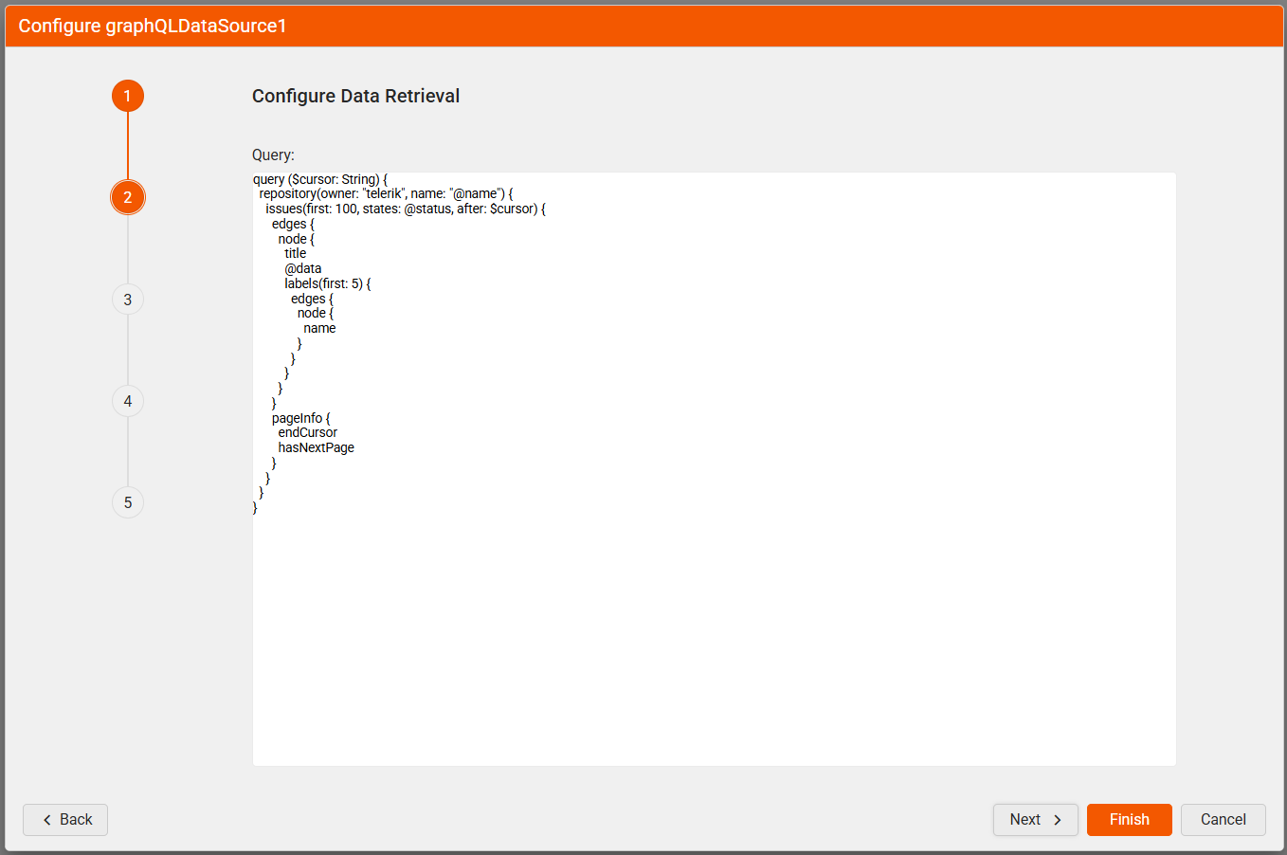Select step 5 circle in stepper
This screenshot has width=1287, height=855.
(x=128, y=502)
